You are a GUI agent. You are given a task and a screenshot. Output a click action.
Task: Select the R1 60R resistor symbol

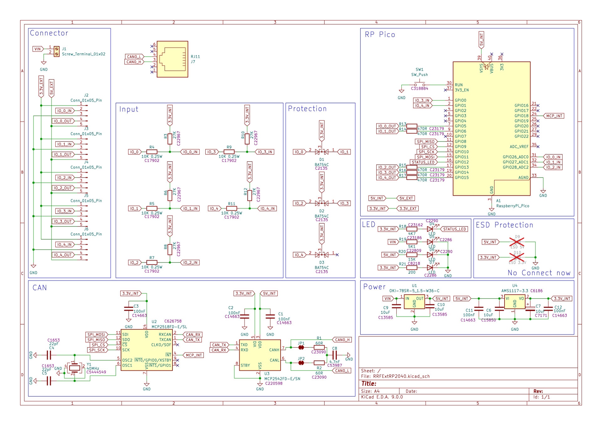click(x=319, y=347)
